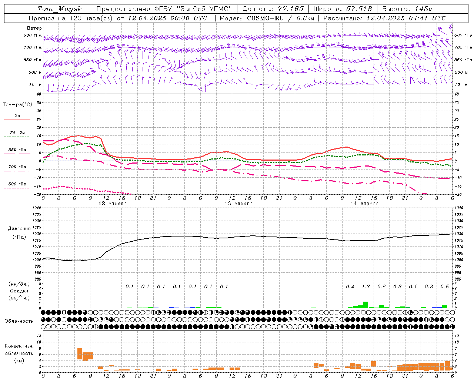Click the text Прогноз на 120 часа(ов)
This screenshot has width=474, height=379.
pos(71,18)
